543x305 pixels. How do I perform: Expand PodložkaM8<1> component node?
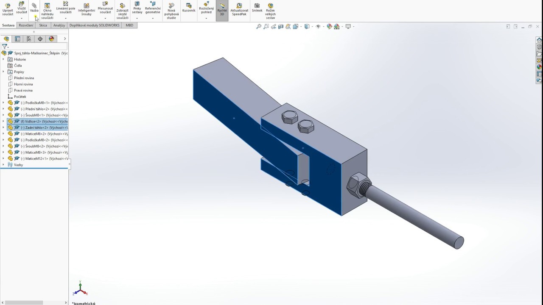(x=3, y=103)
